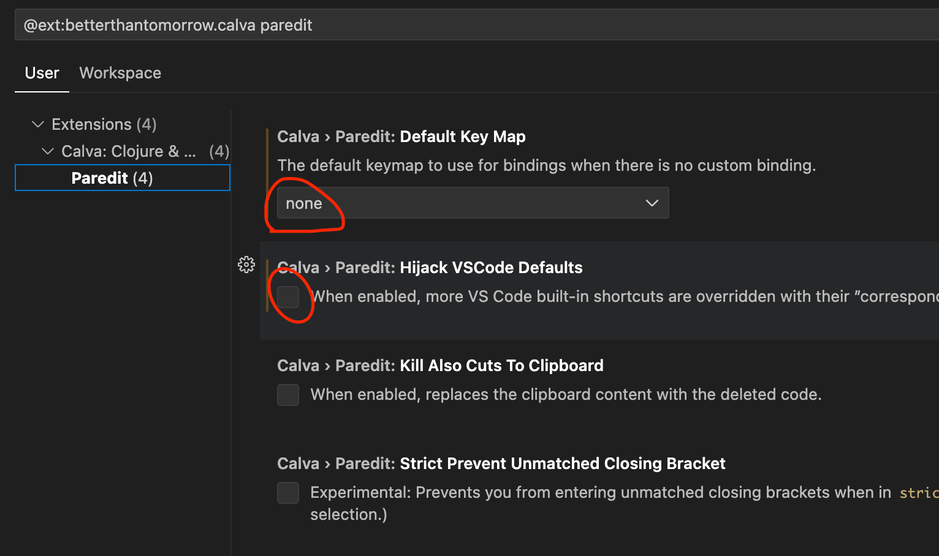Click the chevron on the keymap dropdown
This screenshot has width=939, height=556.
(652, 203)
